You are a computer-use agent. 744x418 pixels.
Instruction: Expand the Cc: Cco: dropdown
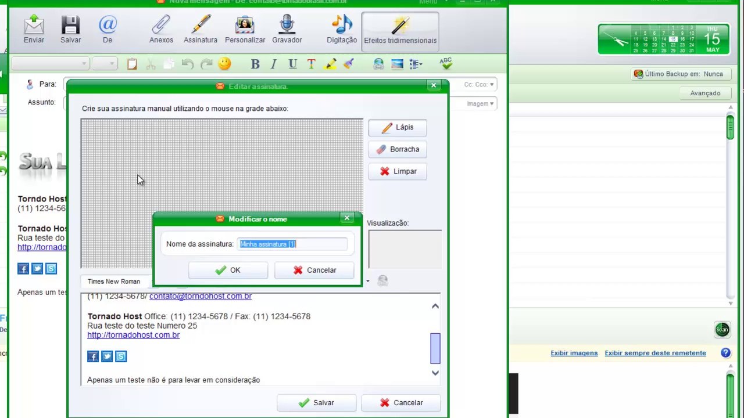(x=479, y=84)
